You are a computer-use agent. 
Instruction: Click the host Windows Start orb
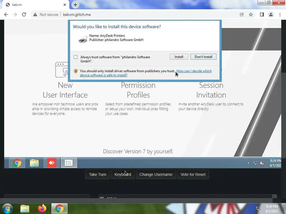click(x=7, y=208)
